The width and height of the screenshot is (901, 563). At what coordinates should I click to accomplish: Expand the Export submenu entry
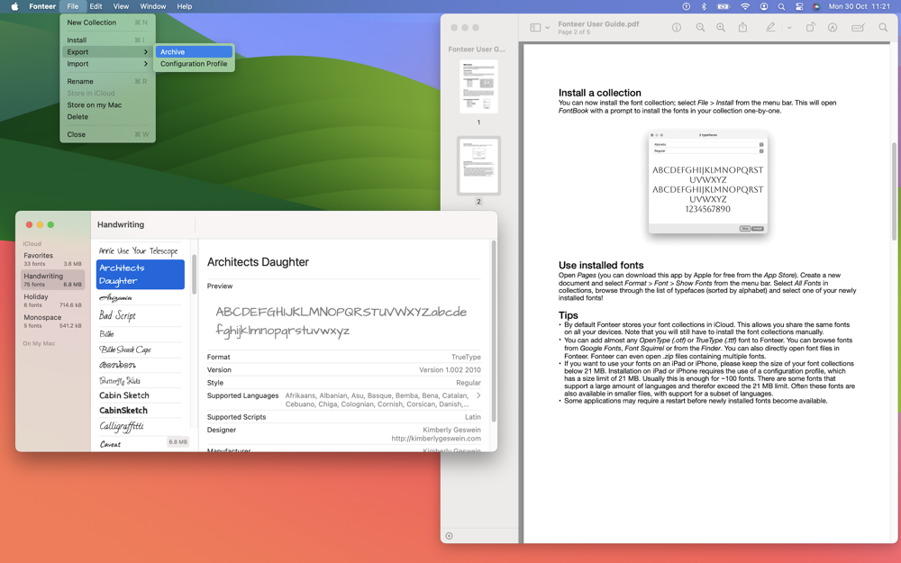107,51
